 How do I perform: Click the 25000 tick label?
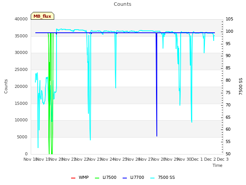pyautogui.click(x=21, y=69)
